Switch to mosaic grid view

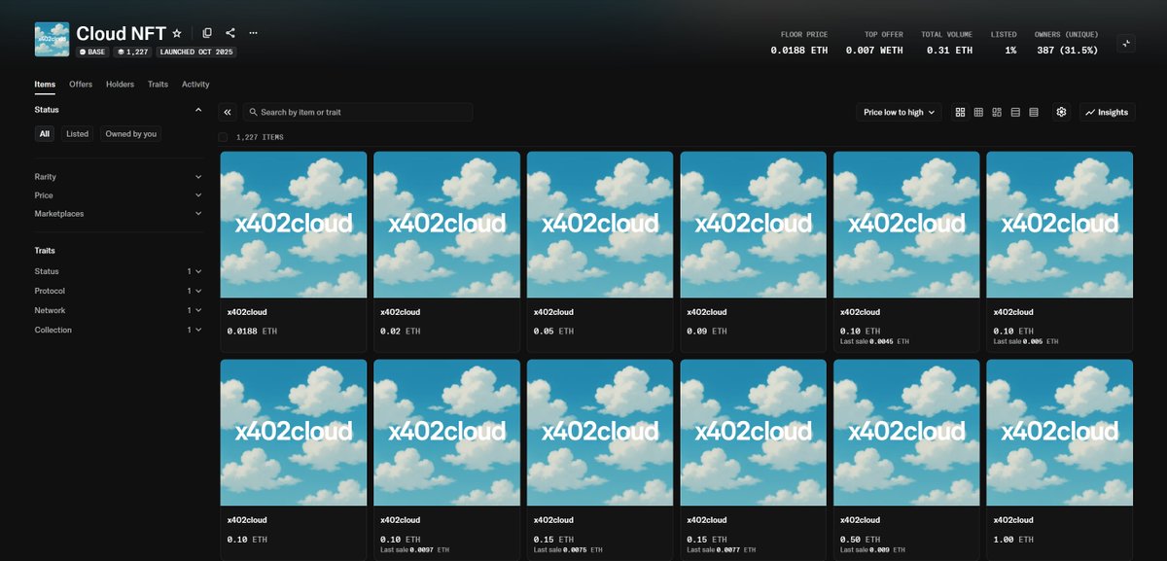(997, 112)
